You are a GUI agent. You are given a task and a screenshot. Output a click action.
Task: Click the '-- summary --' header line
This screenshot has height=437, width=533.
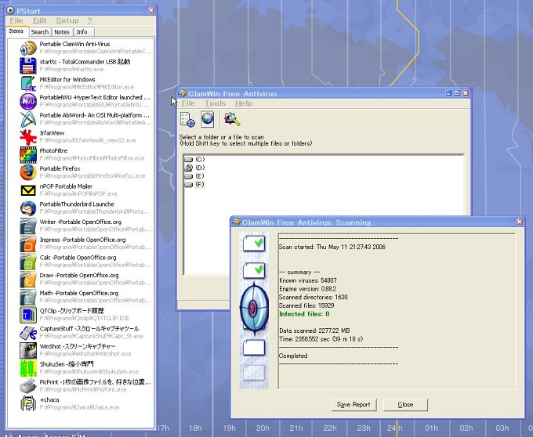(x=299, y=273)
